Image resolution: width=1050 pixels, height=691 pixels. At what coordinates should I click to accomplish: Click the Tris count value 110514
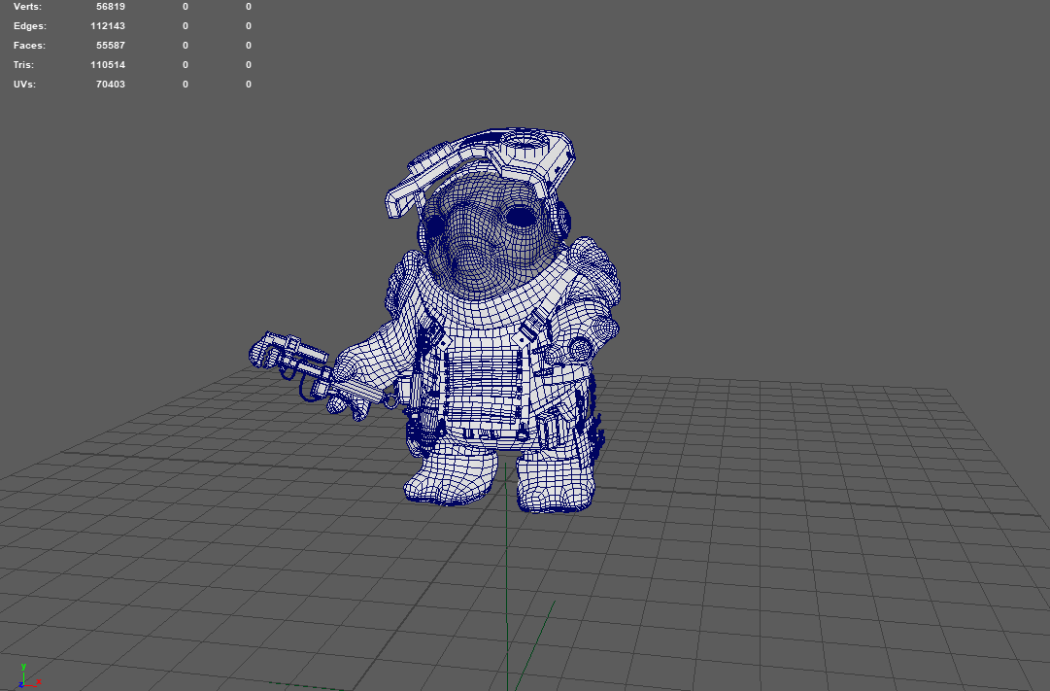pos(108,65)
